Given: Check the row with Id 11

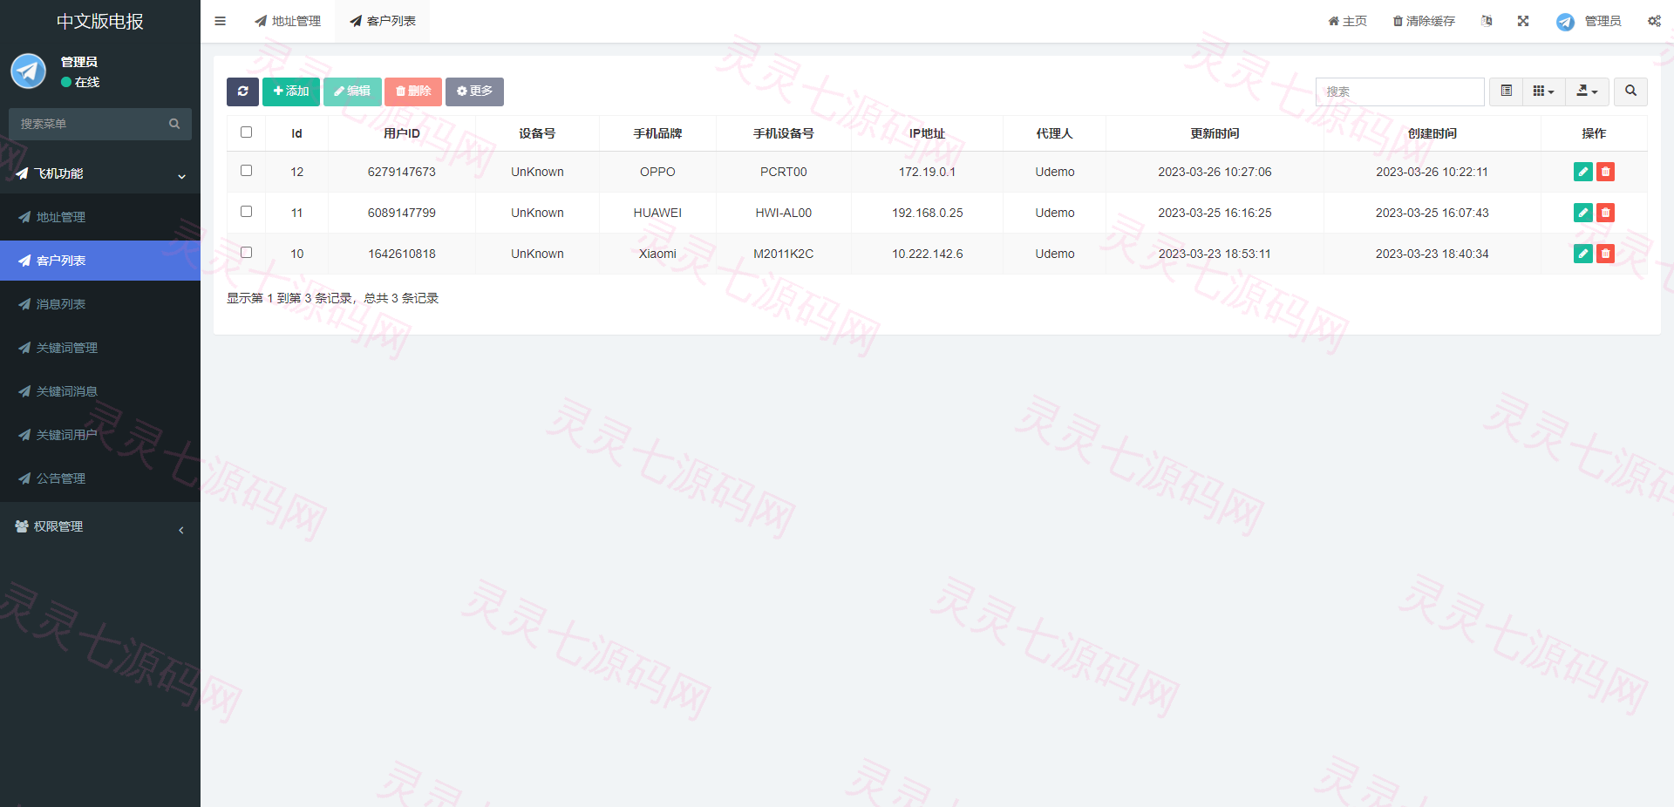Looking at the screenshot, I should pos(246,212).
